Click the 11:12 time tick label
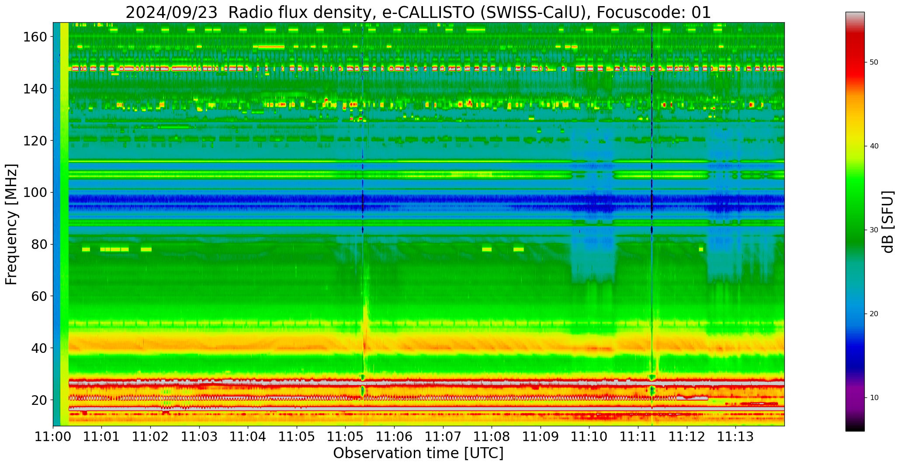 pos(686,437)
